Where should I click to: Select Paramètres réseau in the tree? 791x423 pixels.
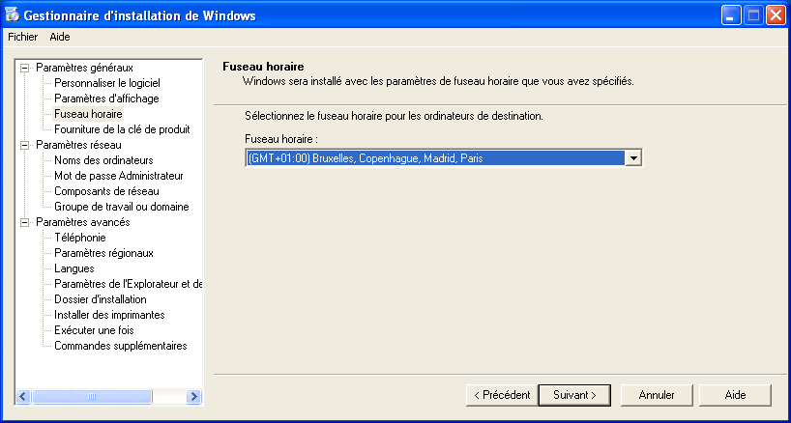[x=78, y=145]
